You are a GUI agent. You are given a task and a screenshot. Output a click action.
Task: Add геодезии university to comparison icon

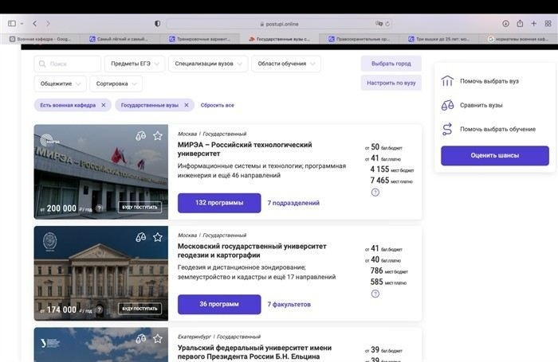pyautogui.click(x=140, y=237)
